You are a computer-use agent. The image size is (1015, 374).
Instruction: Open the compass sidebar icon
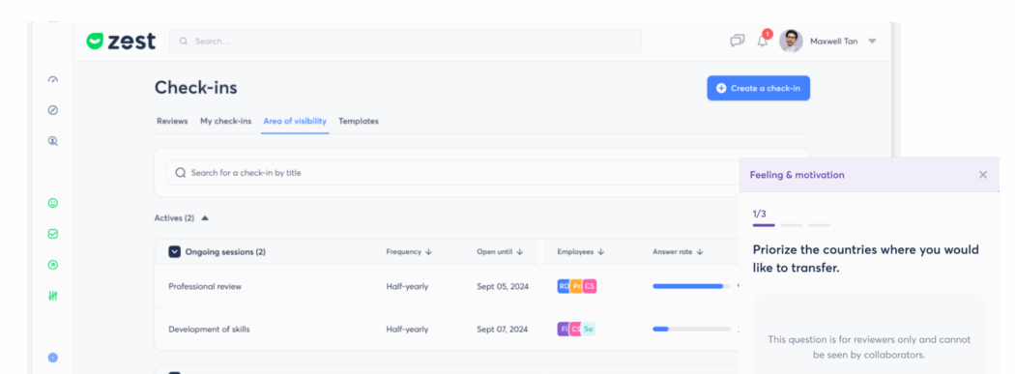pyautogui.click(x=53, y=110)
